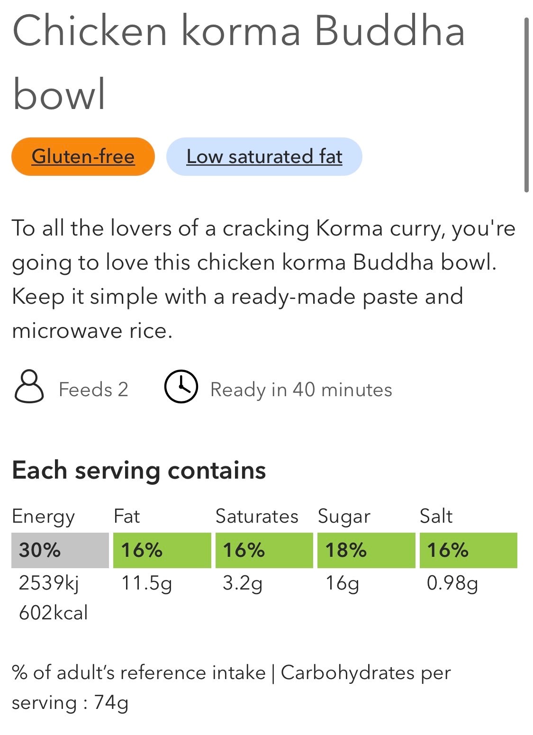Select the Feeds 2 text
Screen dimensions: 533x735
[93, 390]
